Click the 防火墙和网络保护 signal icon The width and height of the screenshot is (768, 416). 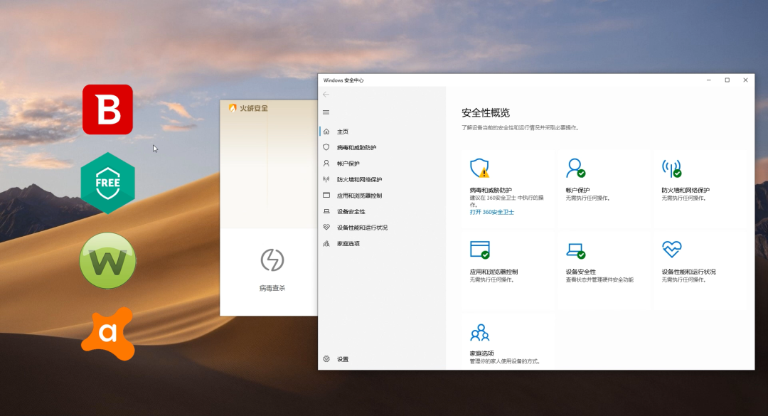point(671,169)
